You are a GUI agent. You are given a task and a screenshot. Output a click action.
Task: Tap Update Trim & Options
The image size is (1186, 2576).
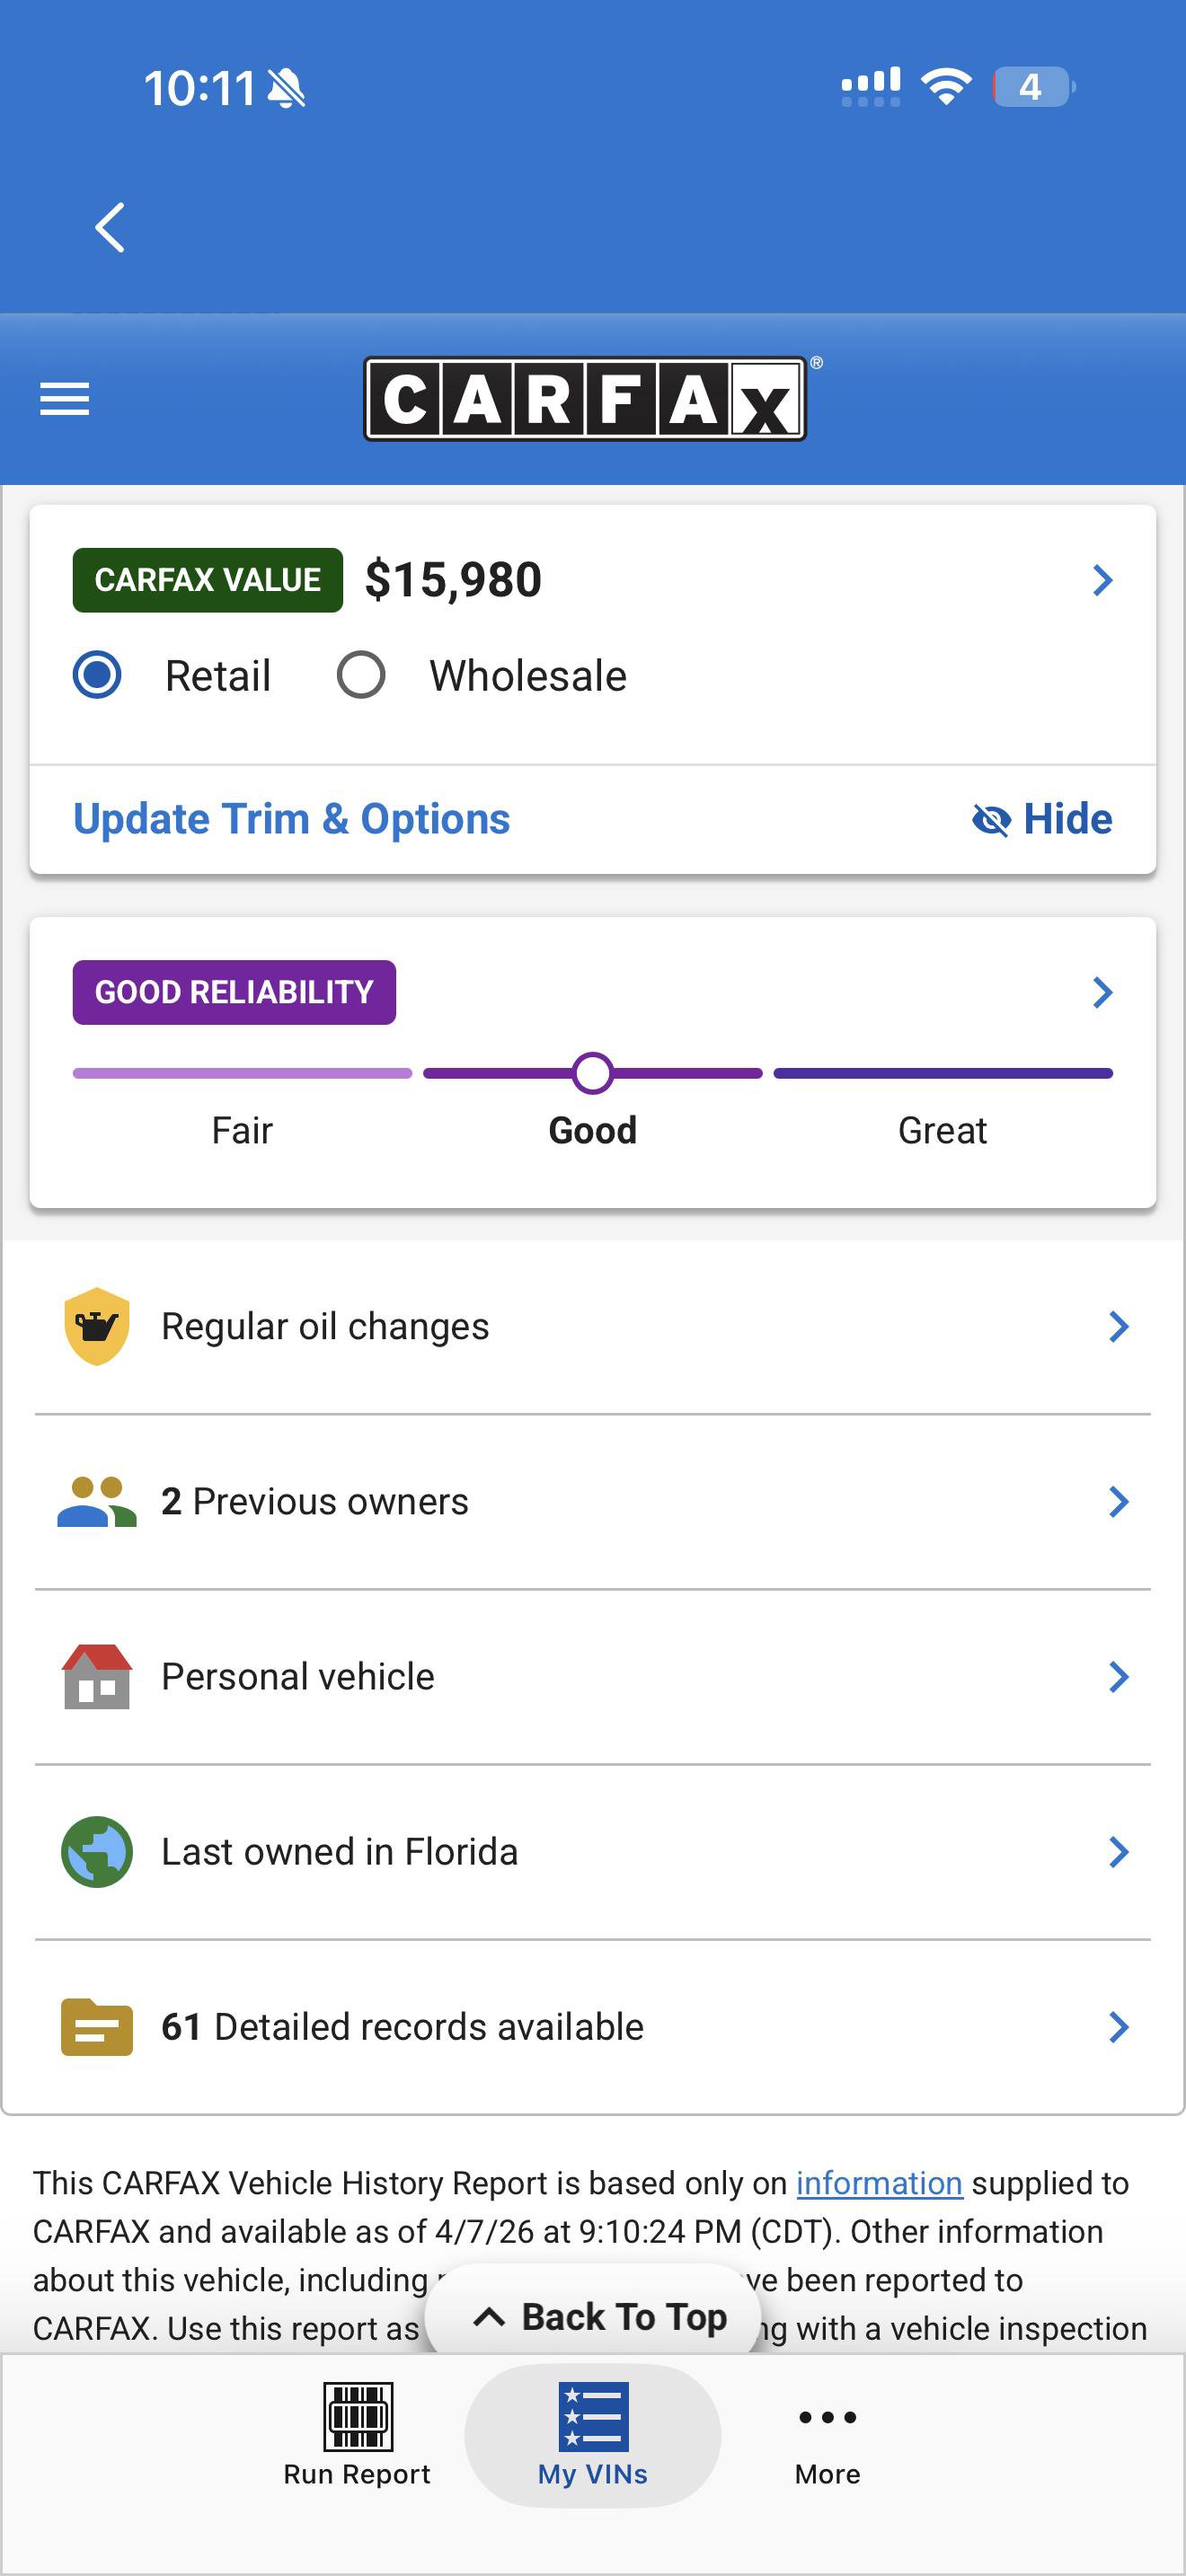pyautogui.click(x=292, y=819)
